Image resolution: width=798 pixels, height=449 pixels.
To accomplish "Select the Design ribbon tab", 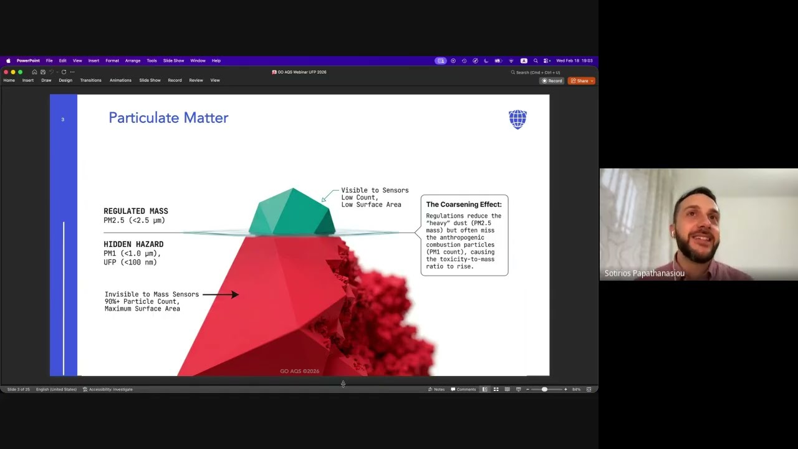I will pyautogui.click(x=65, y=80).
